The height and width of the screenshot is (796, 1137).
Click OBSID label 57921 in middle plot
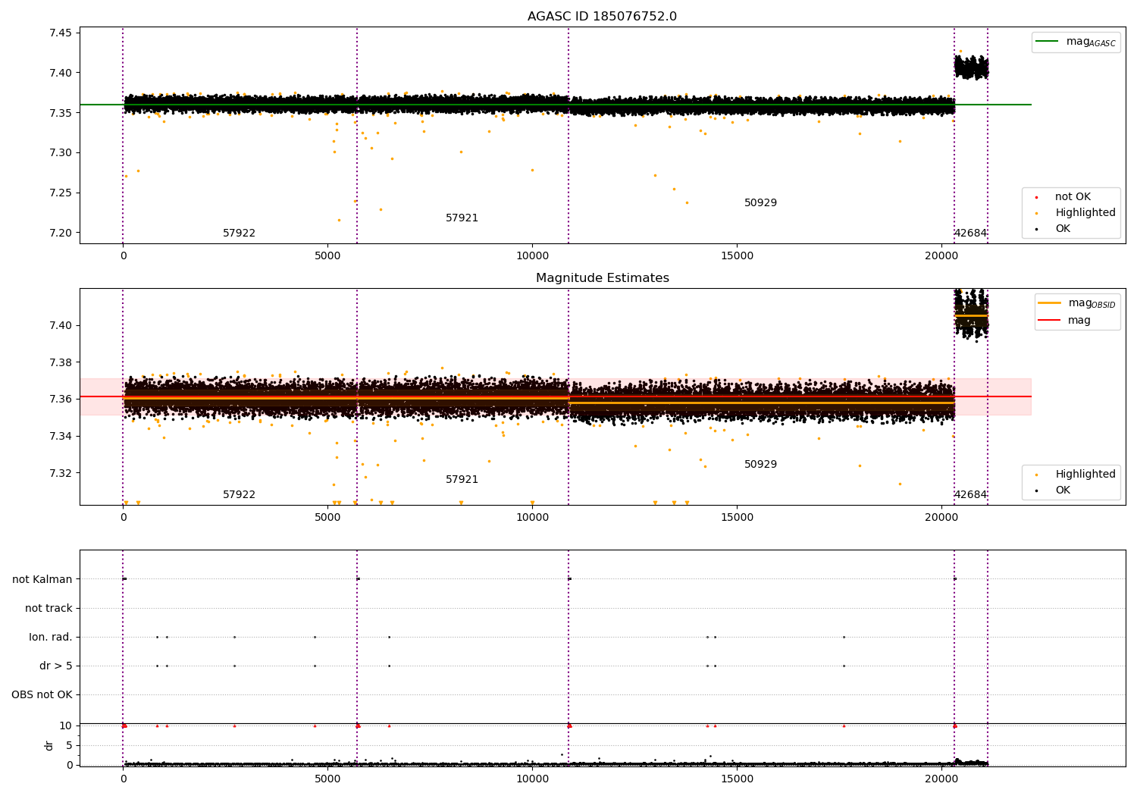(462, 480)
